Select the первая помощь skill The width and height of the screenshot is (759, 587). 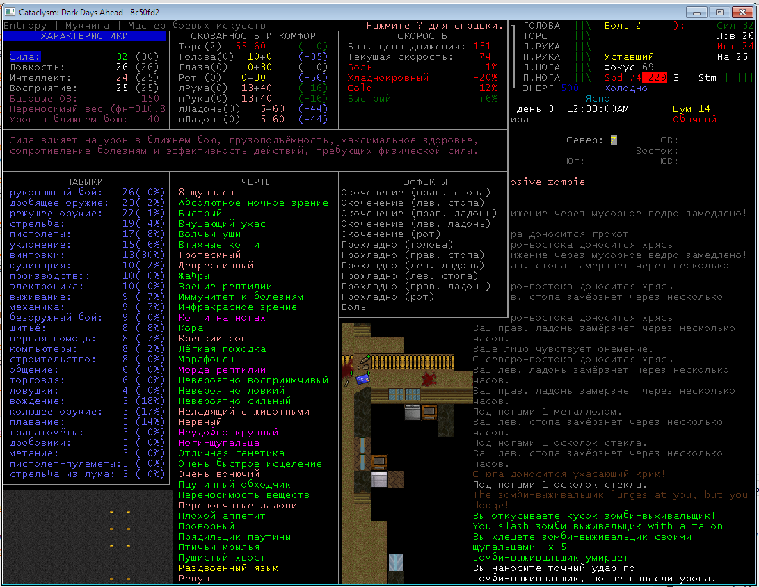coord(87,338)
